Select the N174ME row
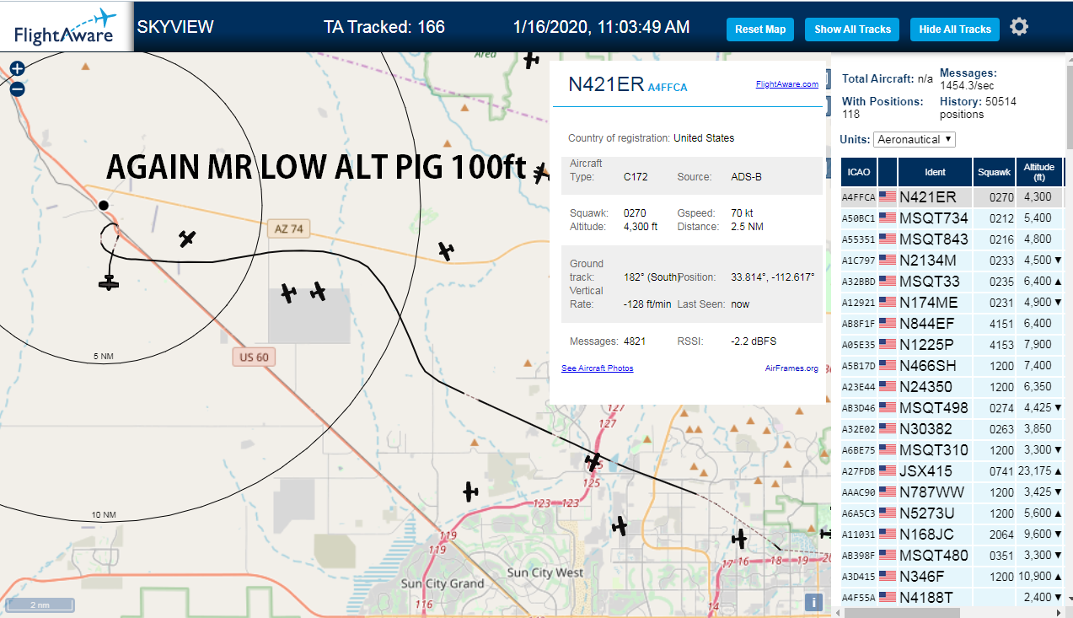 pyautogui.click(x=952, y=303)
